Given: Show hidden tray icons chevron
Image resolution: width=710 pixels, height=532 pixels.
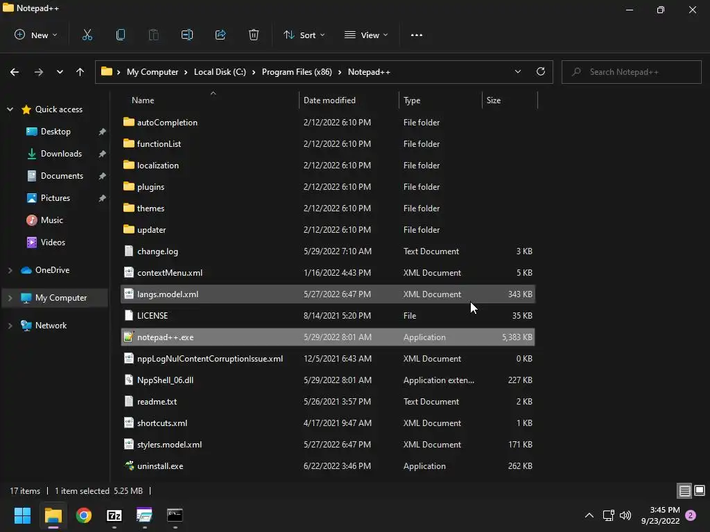Looking at the screenshot, I should coord(589,515).
